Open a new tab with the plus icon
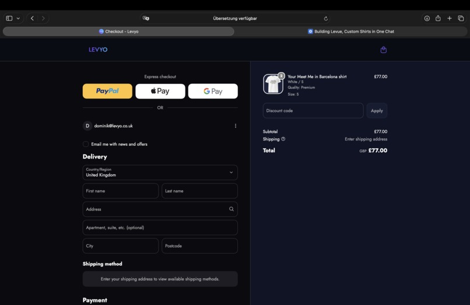Image resolution: width=470 pixels, height=305 pixels. pos(450,18)
